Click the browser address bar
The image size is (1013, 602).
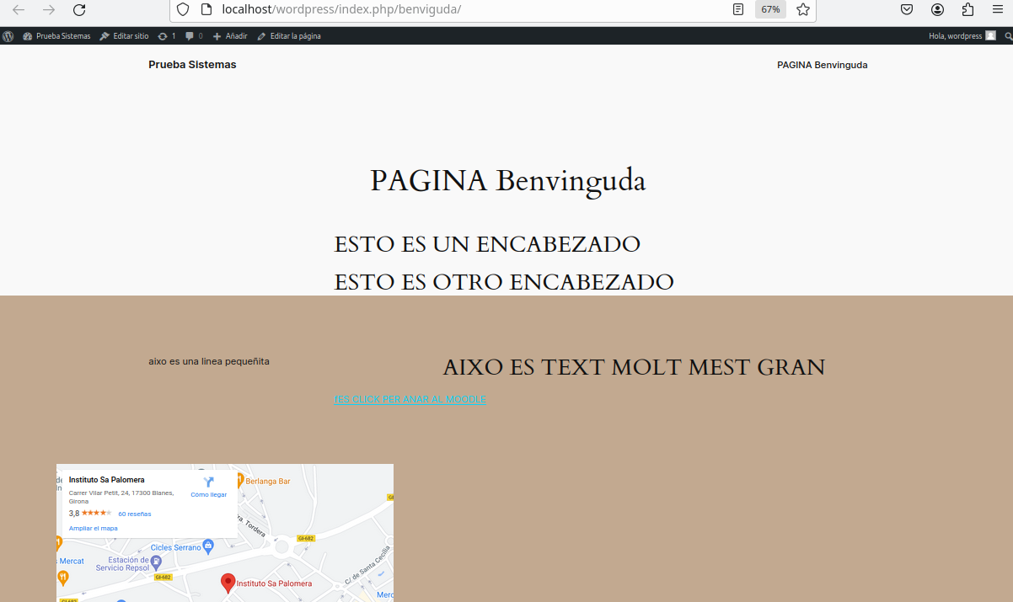coord(421,11)
